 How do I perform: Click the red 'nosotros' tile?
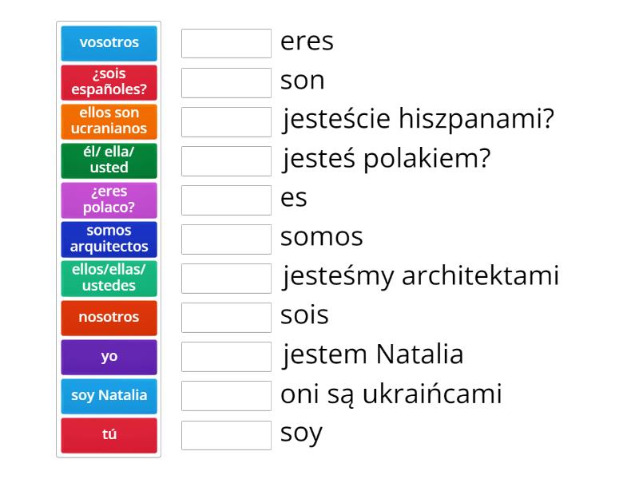109,317
